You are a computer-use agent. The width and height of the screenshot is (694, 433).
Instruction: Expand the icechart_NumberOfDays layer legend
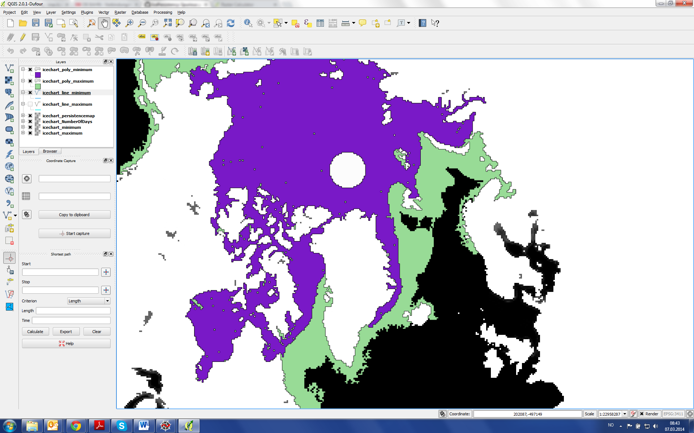pyautogui.click(x=23, y=121)
